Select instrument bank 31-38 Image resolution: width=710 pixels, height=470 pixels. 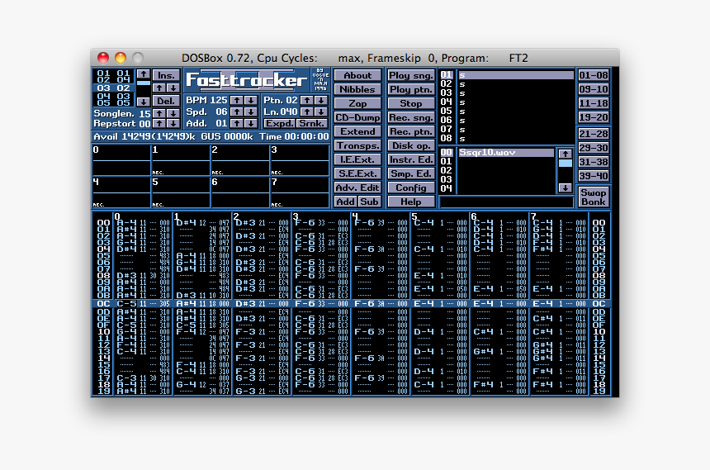[593, 162]
